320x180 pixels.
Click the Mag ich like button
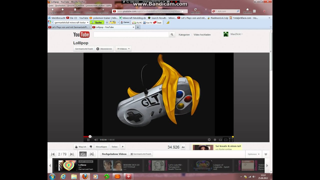click(80, 147)
